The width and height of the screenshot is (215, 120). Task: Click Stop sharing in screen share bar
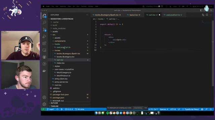tap(138, 108)
